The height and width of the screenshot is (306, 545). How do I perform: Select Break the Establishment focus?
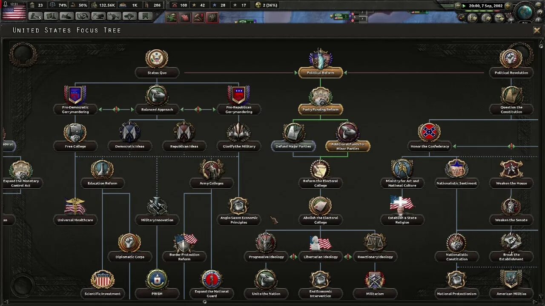(511, 257)
